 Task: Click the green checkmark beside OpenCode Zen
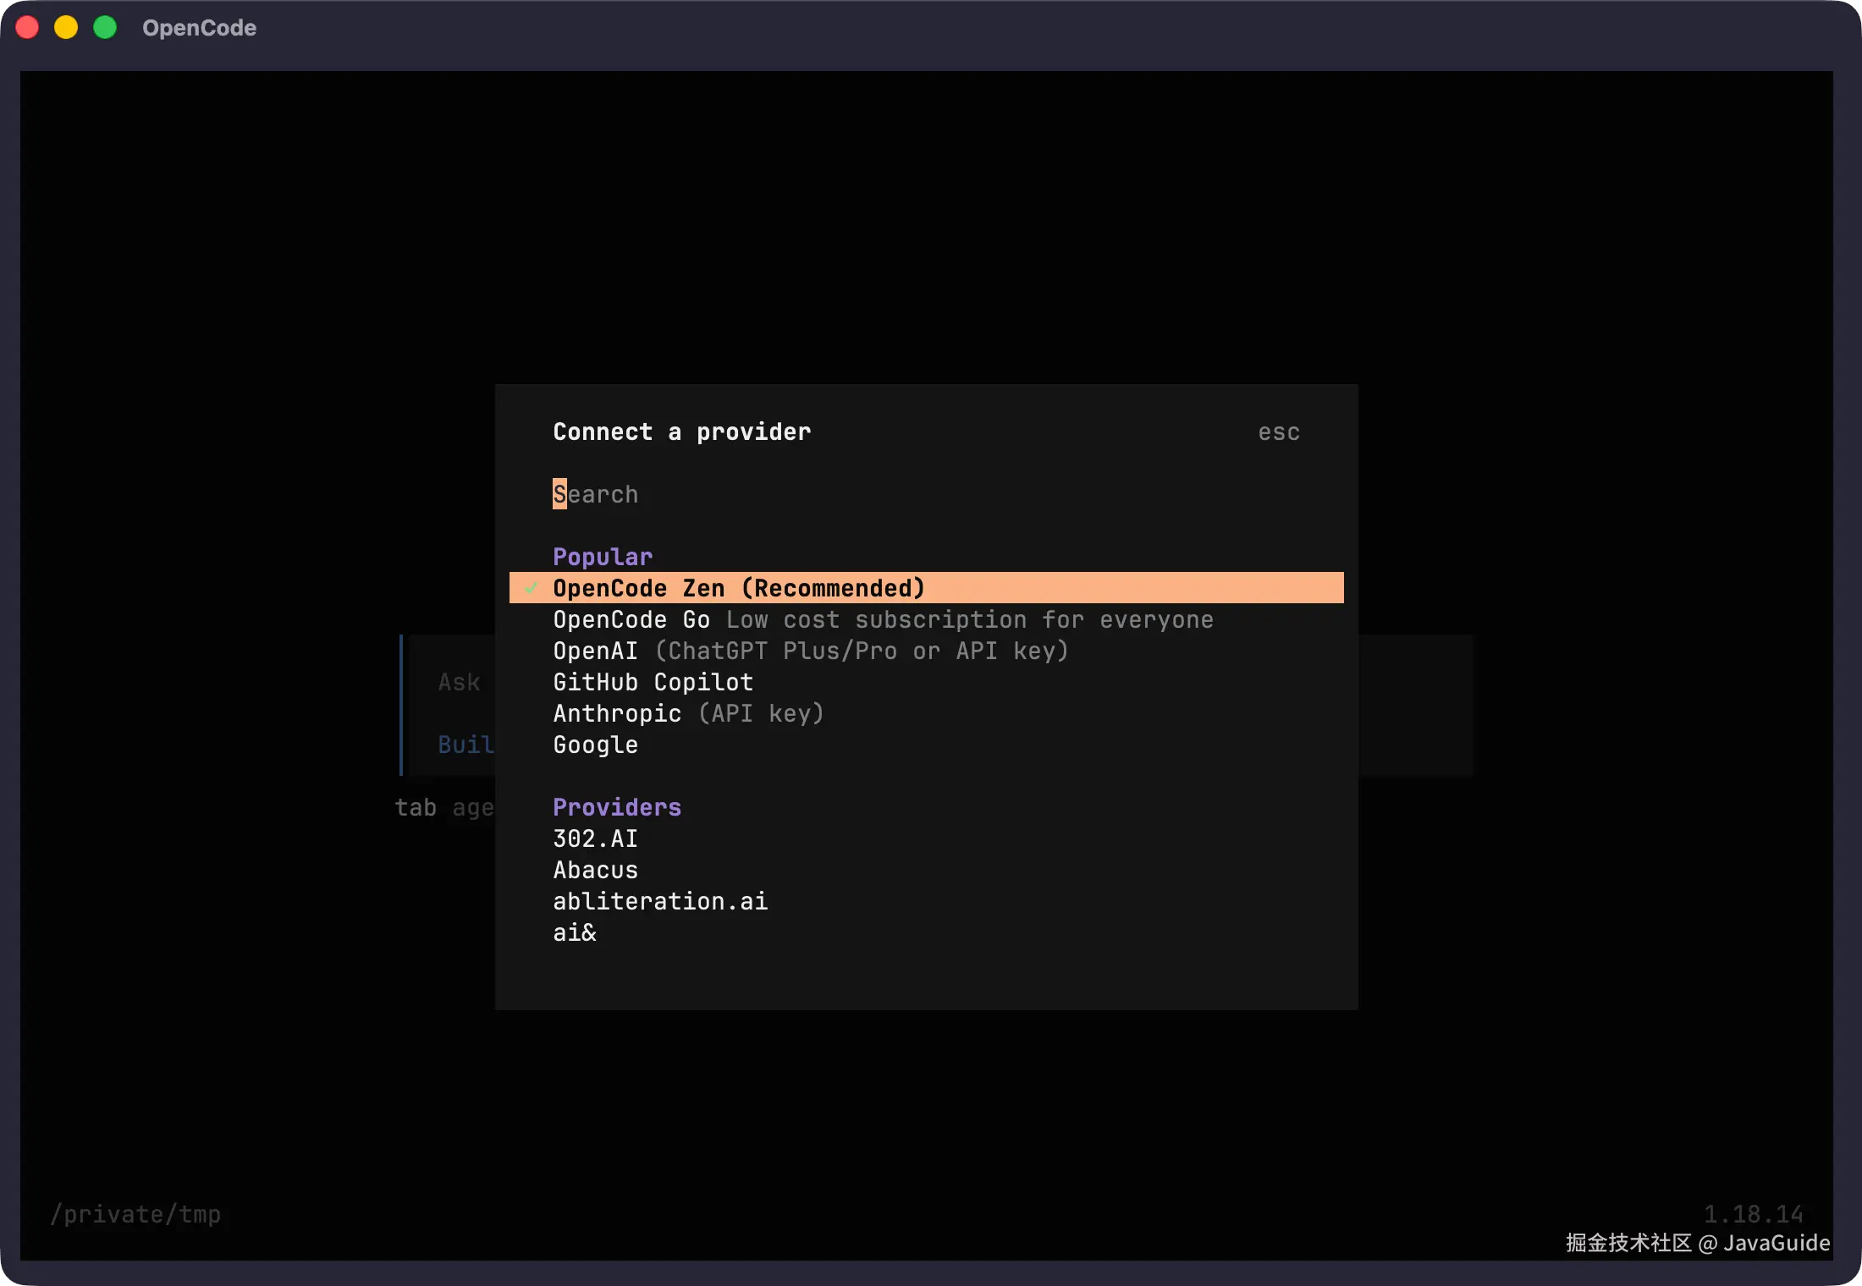(531, 588)
